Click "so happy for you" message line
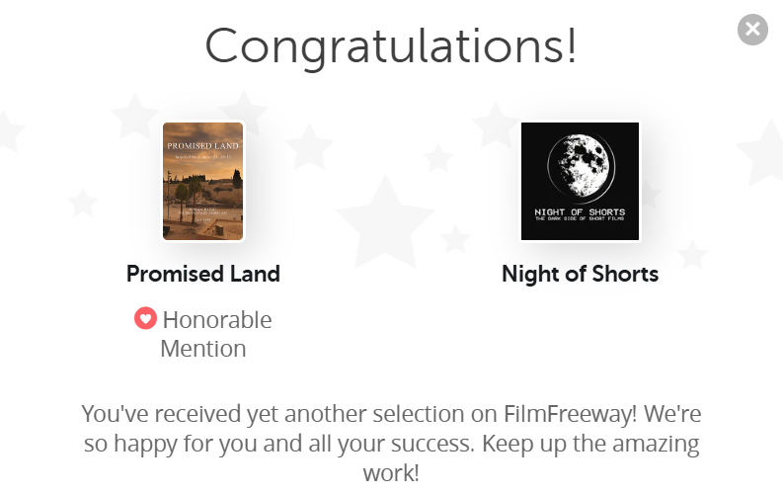 197,442
